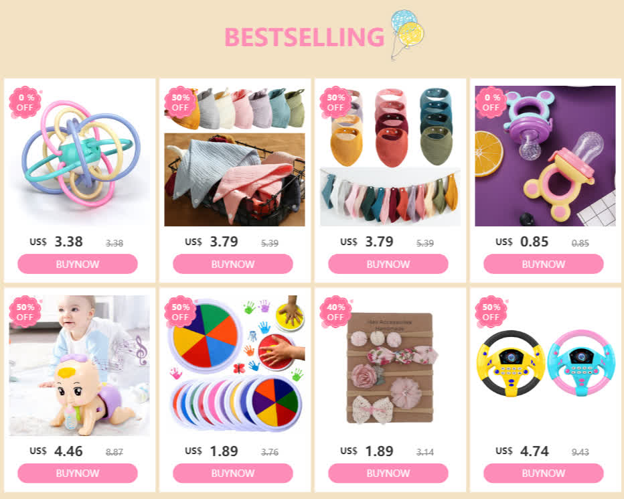The image size is (624, 499).
Task: Click BUYNOW under the baby headband set
Action: tap(388, 473)
